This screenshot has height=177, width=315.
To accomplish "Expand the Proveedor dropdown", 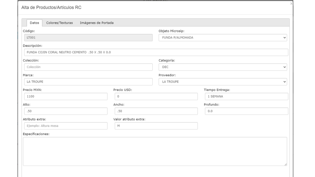I will (x=222, y=82).
